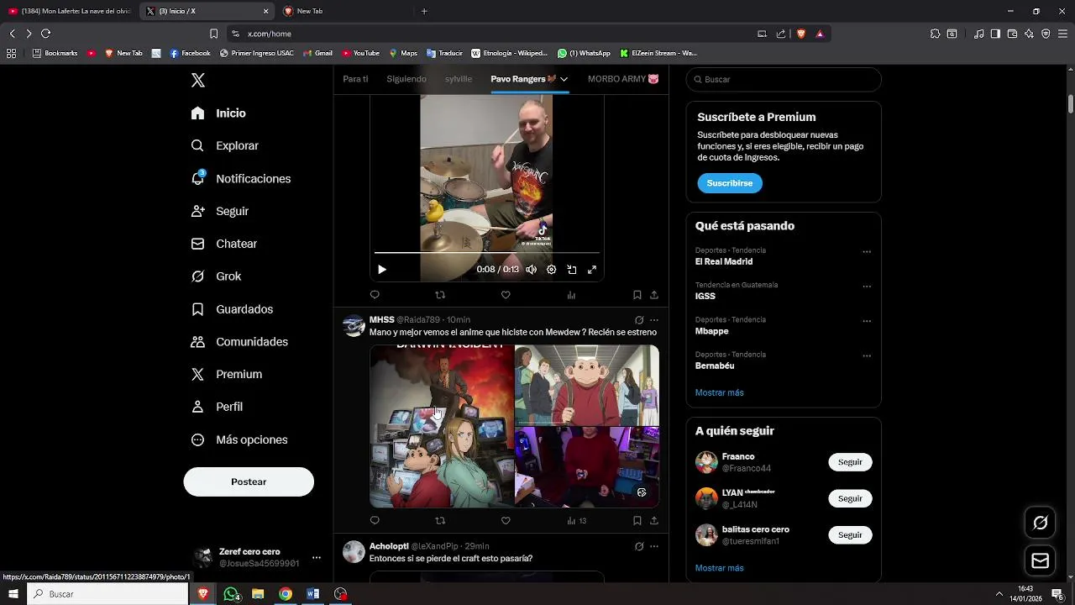Seek on video progress bar
Image resolution: width=1075 pixels, height=605 pixels.
(x=487, y=252)
